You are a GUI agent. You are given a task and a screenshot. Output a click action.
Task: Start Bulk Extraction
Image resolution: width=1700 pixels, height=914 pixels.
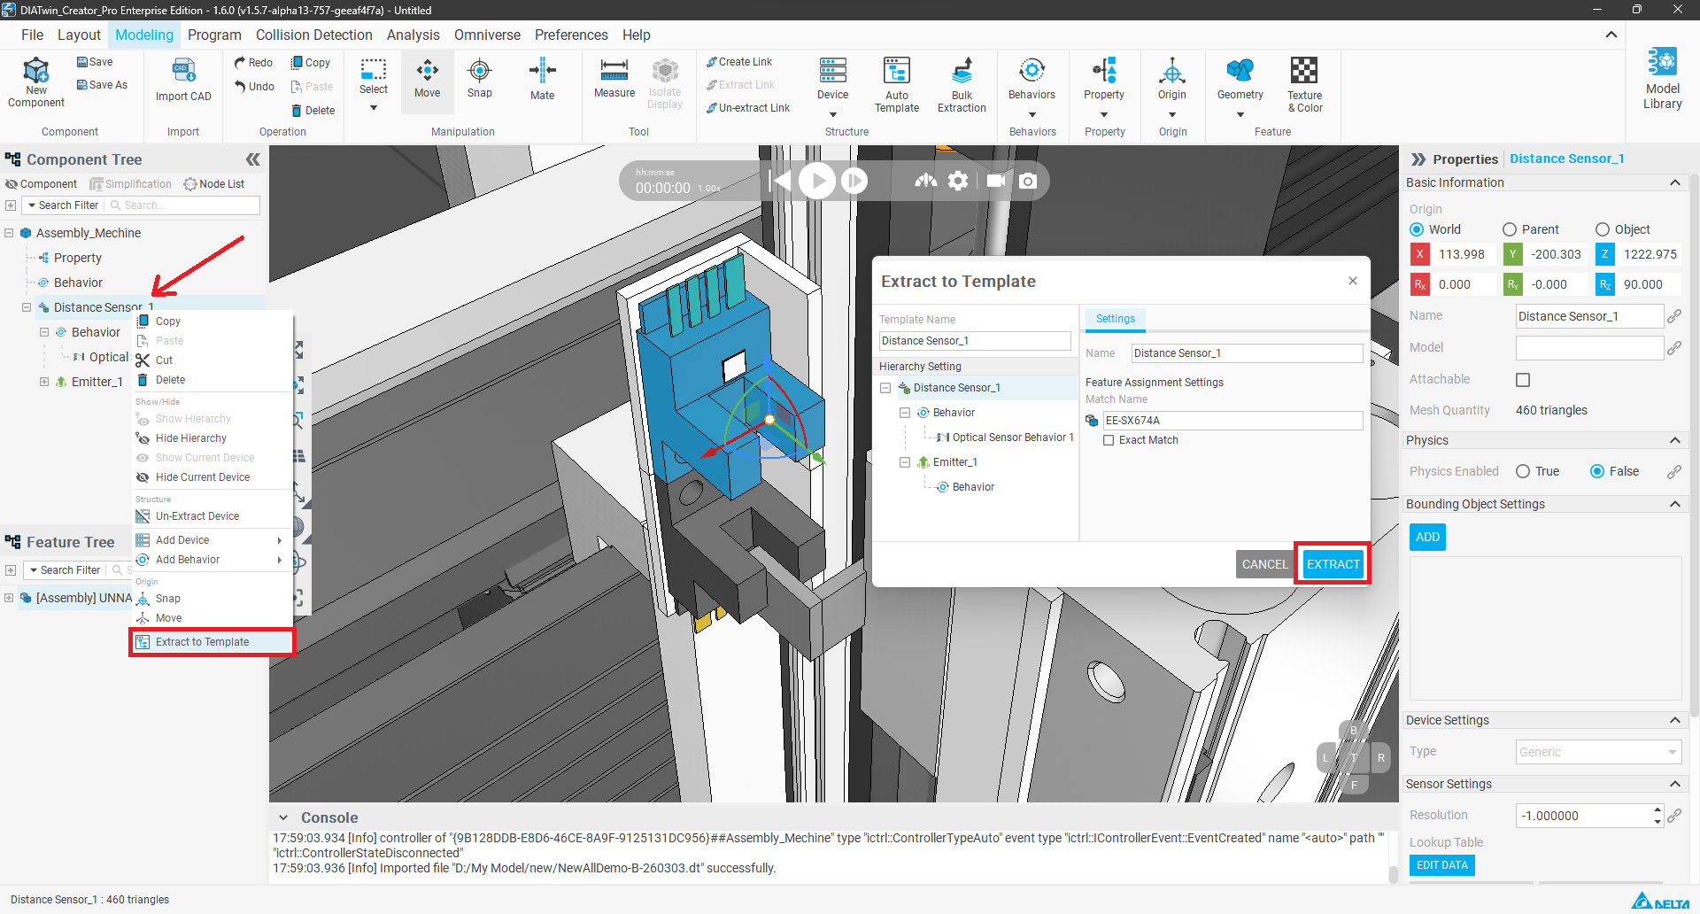point(962,84)
